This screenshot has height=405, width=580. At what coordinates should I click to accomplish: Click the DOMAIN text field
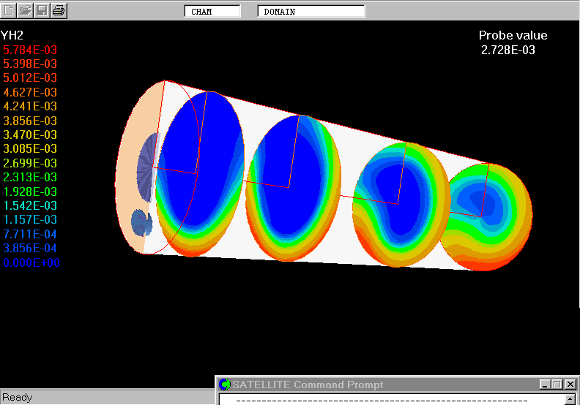[311, 12]
